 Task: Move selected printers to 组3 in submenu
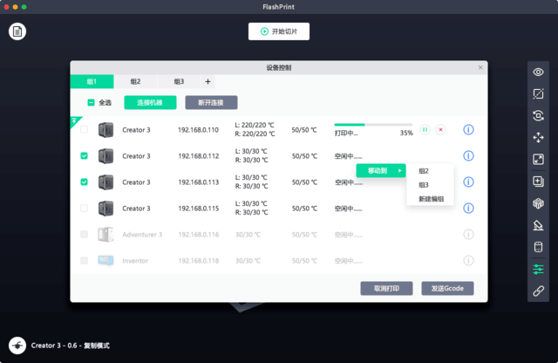tap(424, 185)
